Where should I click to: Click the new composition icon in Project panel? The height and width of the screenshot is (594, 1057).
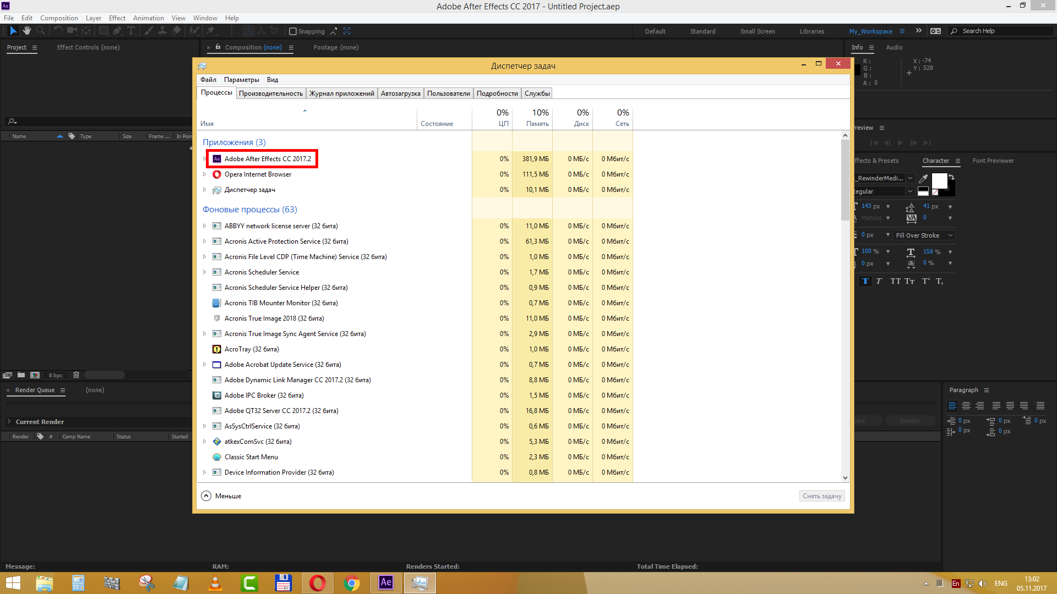tap(35, 375)
